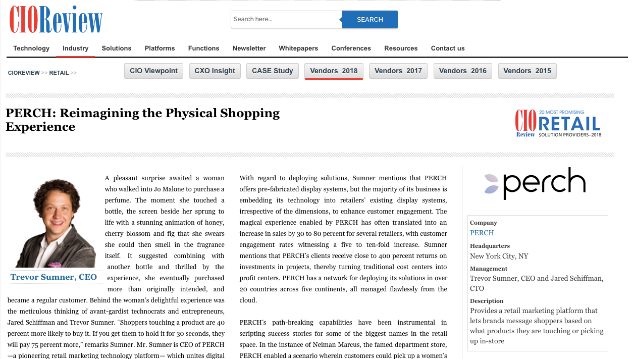Focus the 'Search here...' input field
This screenshot has width=633, height=359.
[286, 19]
